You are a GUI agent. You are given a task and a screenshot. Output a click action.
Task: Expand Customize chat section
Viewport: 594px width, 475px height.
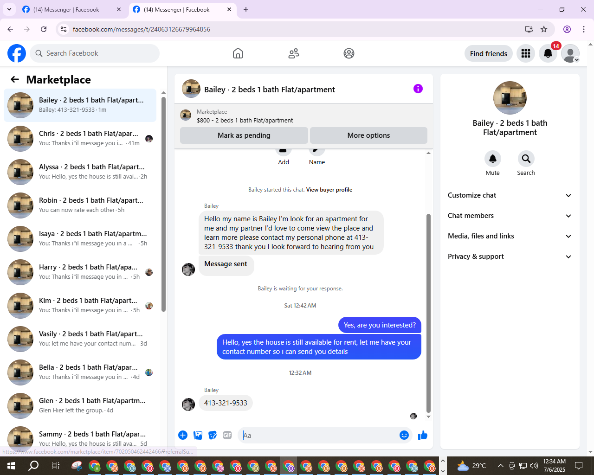coord(510,195)
